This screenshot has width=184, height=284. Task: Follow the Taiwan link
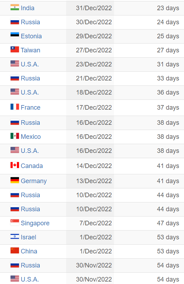pyautogui.click(x=31, y=50)
